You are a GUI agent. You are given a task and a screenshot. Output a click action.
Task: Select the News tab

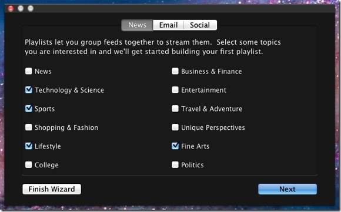pyautogui.click(x=137, y=25)
